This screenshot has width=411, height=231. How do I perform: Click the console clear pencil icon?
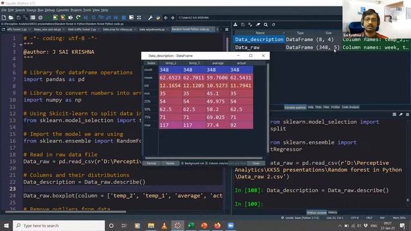tap(401, 114)
